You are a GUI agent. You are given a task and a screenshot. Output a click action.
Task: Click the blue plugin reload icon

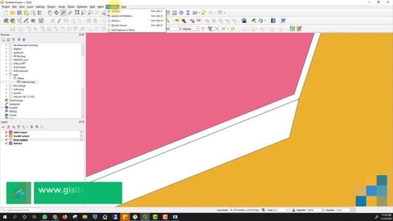[260, 21]
